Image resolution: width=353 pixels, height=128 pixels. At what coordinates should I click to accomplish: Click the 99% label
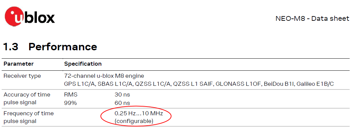point(70,103)
